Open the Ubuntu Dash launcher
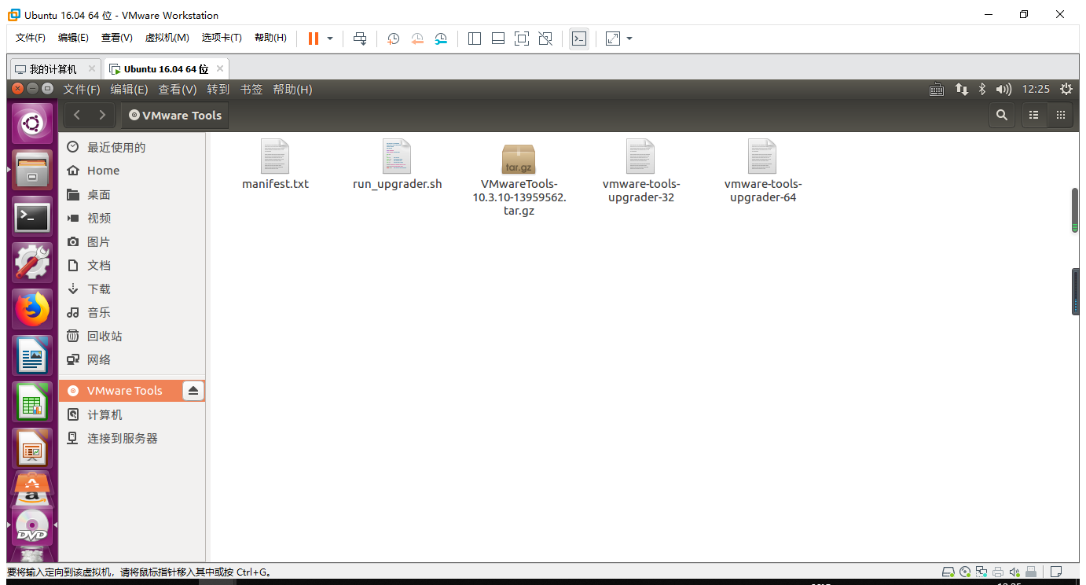Screen dimensions: 1086x585 32,123
